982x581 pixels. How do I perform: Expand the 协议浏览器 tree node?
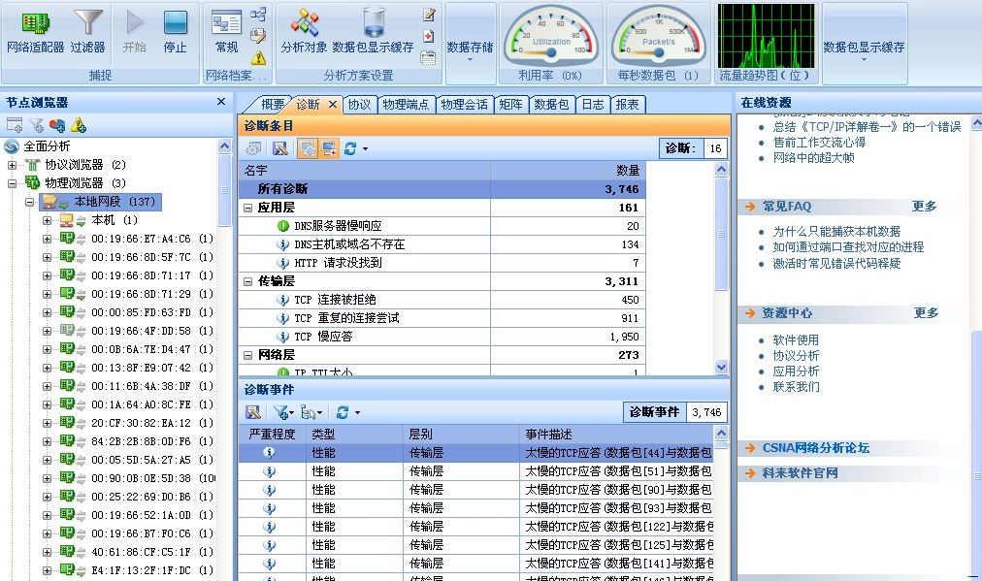point(13,165)
